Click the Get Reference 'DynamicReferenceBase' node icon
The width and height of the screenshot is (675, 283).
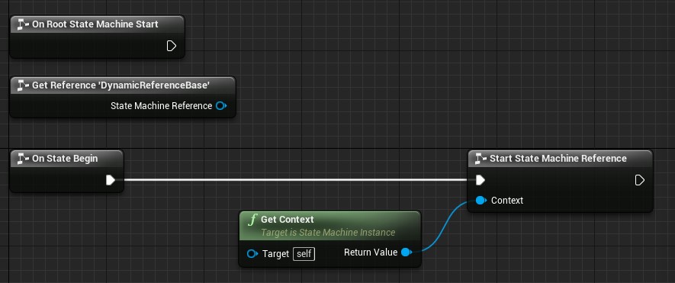coord(23,85)
